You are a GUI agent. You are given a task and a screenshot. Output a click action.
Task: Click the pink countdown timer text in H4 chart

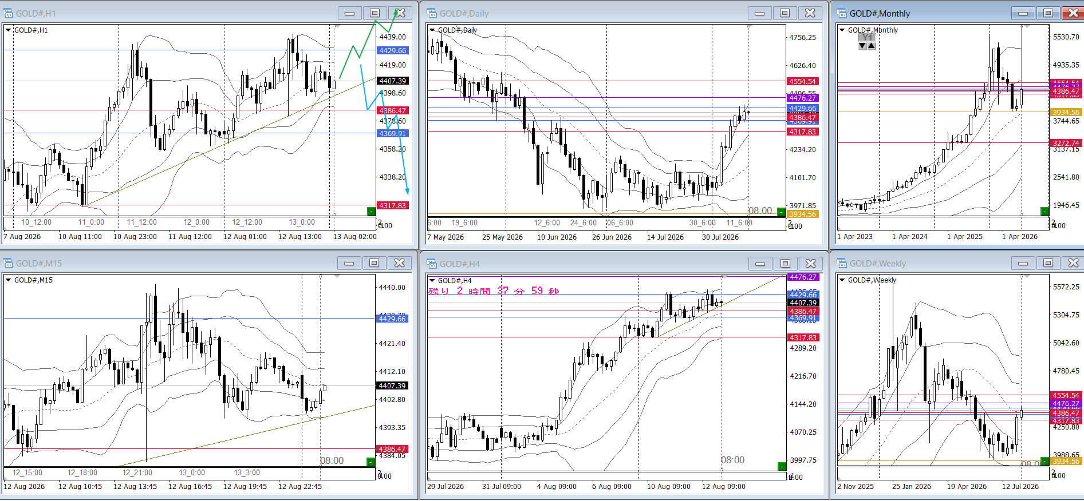[x=494, y=291]
